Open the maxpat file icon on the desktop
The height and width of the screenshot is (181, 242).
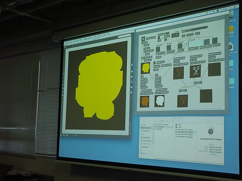[231, 47]
